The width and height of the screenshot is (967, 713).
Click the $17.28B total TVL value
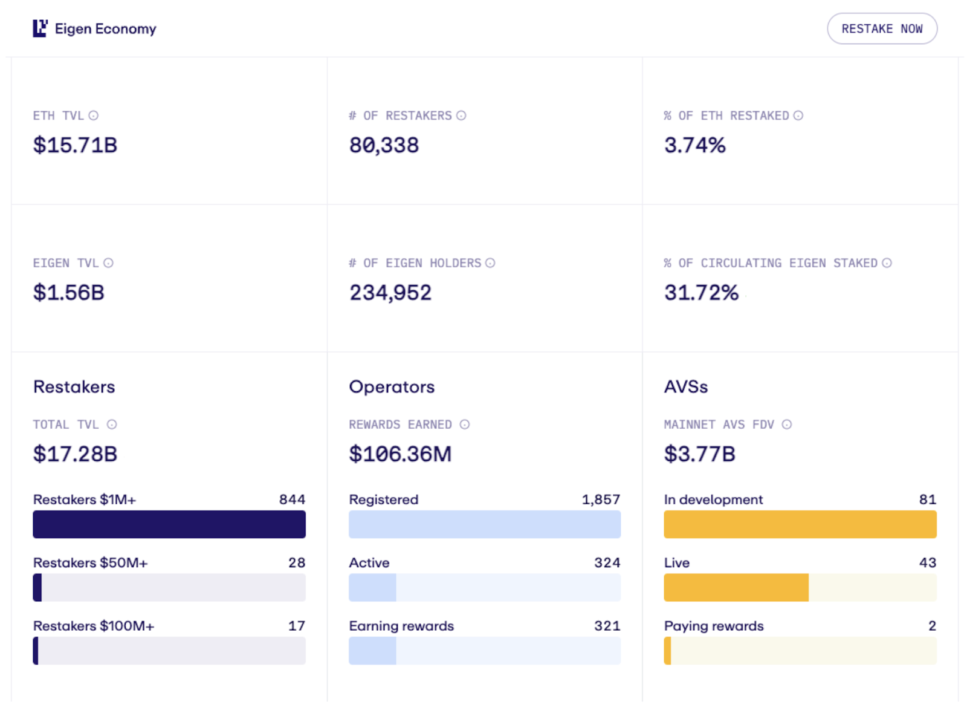[x=76, y=454]
